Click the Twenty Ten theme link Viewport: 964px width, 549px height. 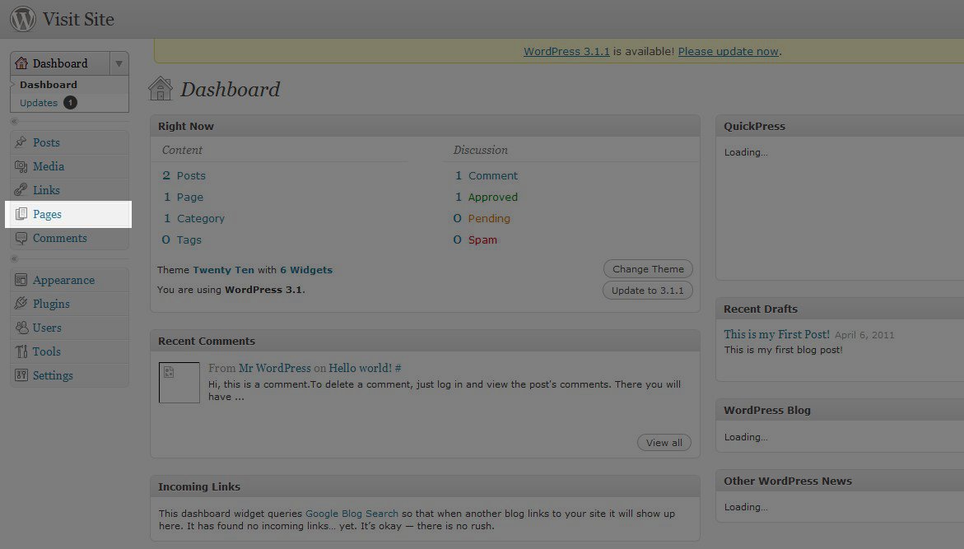[223, 270]
